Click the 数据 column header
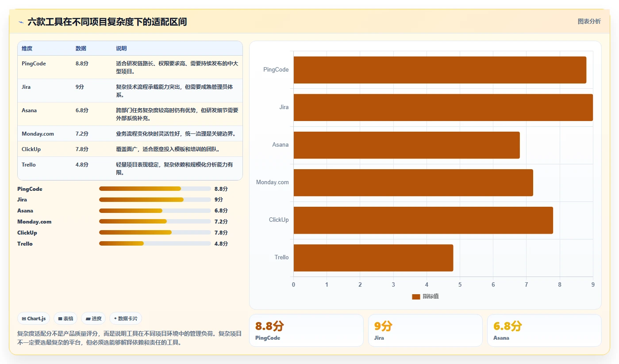This screenshot has width=619, height=364. (x=81, y=49)
